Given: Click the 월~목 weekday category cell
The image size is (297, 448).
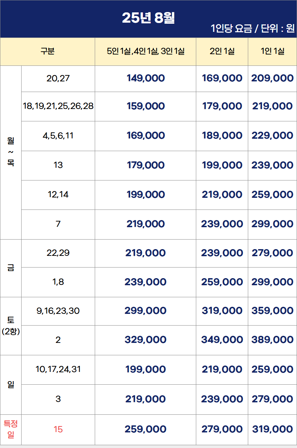Looking at the screenshot, I should point(11,152).
